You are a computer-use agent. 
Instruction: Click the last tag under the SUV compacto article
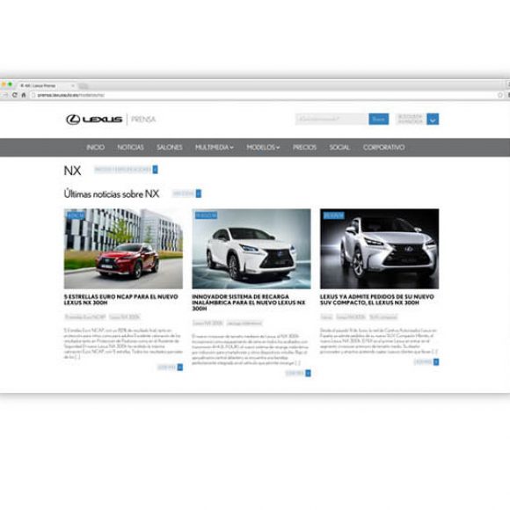(383, 317)
